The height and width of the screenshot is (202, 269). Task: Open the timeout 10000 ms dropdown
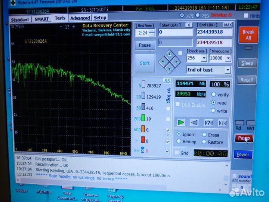click(228, 58)
